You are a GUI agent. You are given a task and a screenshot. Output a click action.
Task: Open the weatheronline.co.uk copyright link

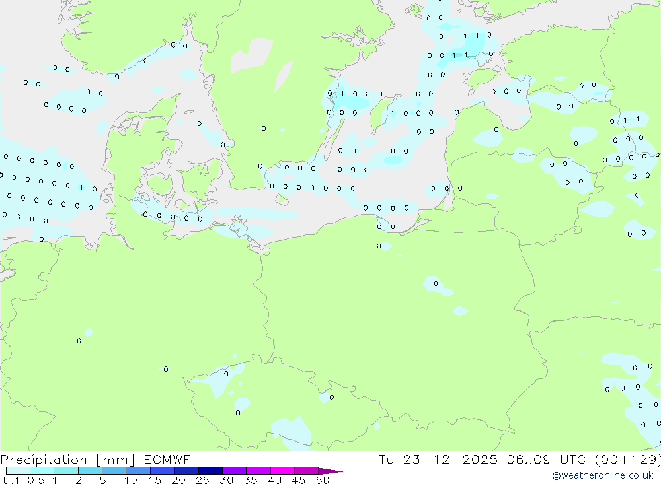602,475
